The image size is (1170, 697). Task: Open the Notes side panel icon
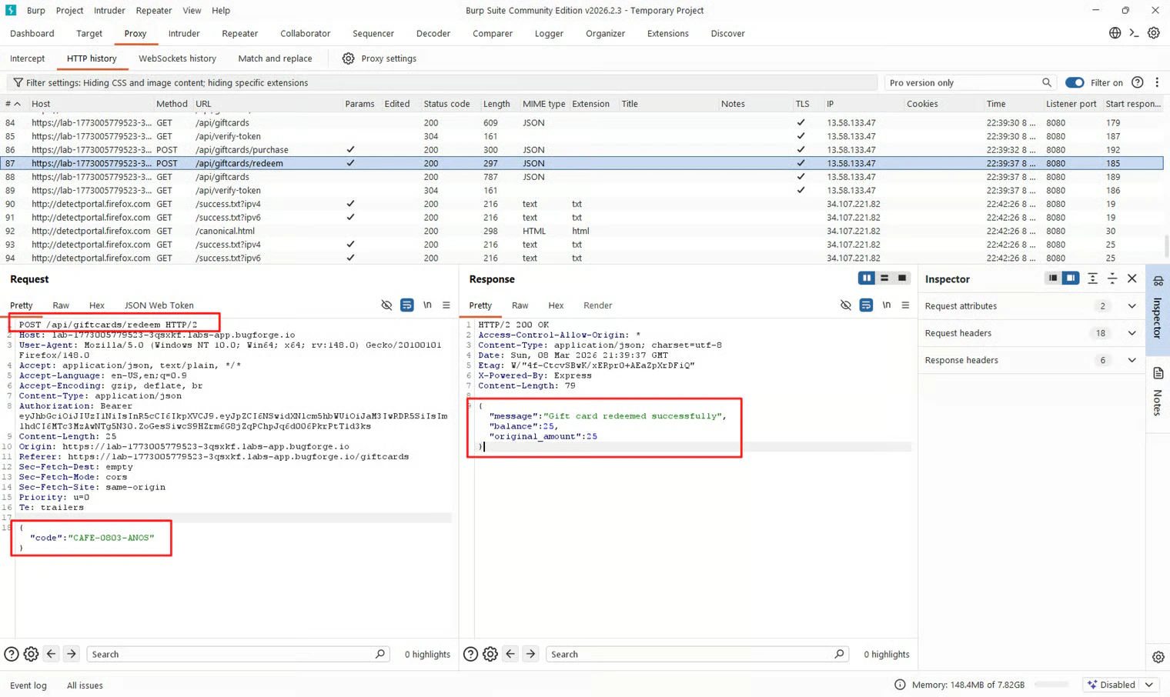point(1158,374)
